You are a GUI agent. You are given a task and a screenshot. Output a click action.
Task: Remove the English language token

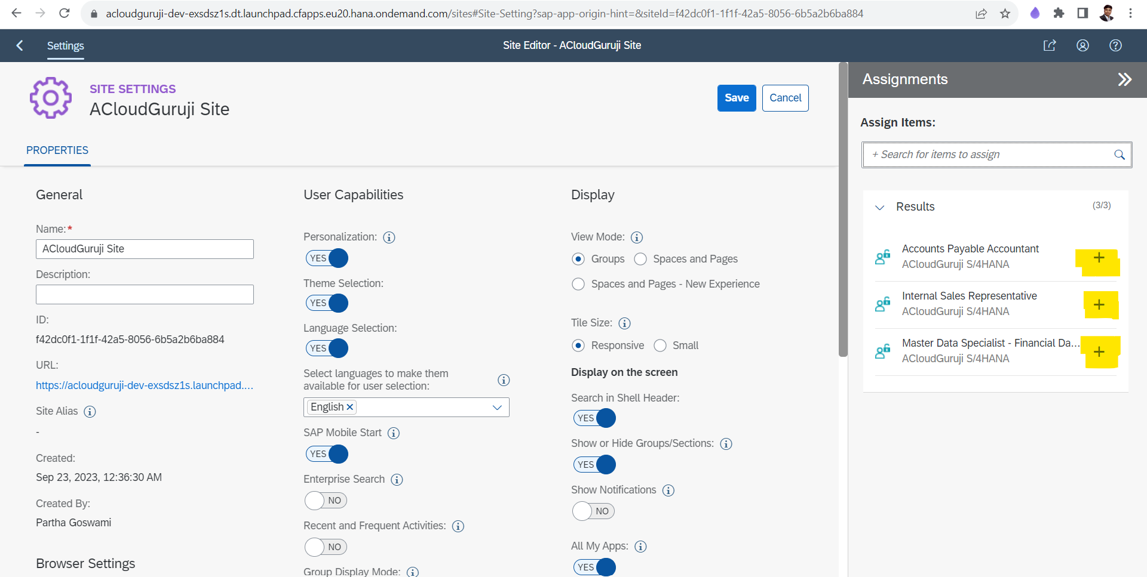pos(350,407)
